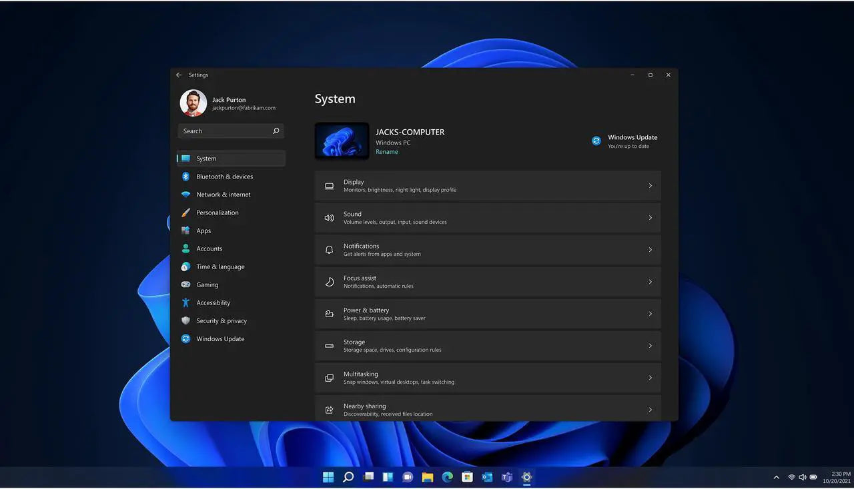Click the Windows Update sync icon beside status
Image resolution: width=854 pixels, height=489 pixels.
click(x=596, y=141)
